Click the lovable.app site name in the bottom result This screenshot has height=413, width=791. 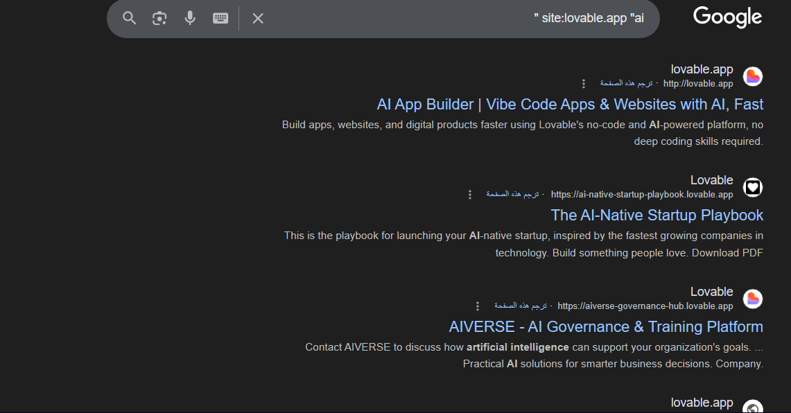(702, 403)
